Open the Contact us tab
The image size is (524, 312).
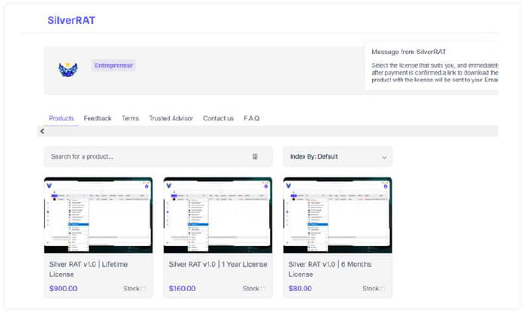coord(218,118)
